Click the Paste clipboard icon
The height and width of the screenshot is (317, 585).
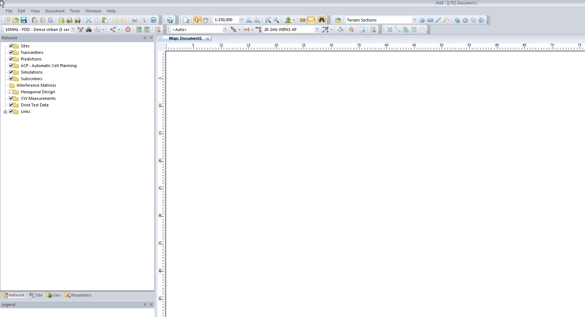pyautogui.click(x=105, y=20)
